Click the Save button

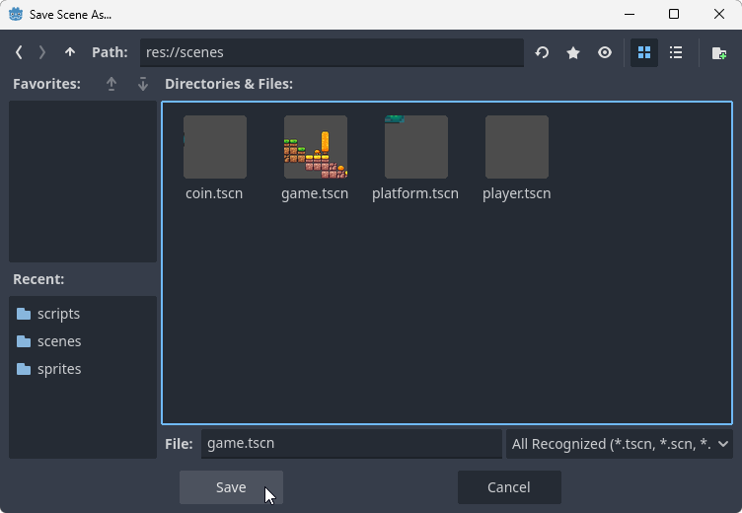pos(231,487)
